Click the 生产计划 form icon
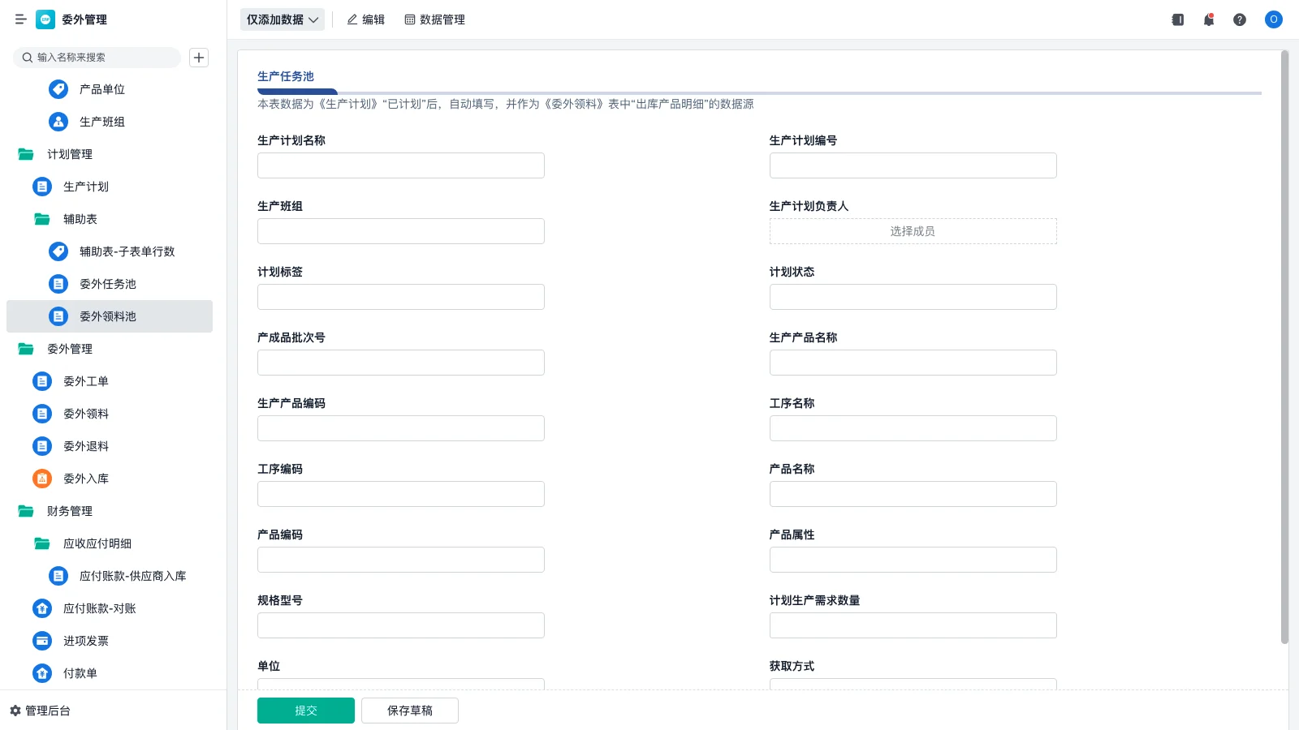Viewport: 1299px width, 730px height. click(x=42, y=187)
